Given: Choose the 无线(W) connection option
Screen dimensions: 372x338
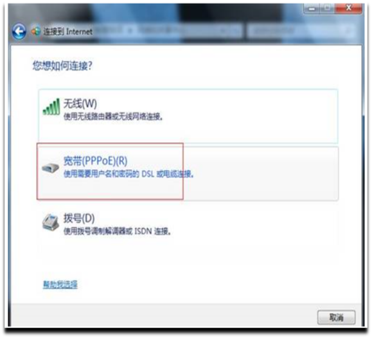Looking at the screenshot, I should 189,116.
